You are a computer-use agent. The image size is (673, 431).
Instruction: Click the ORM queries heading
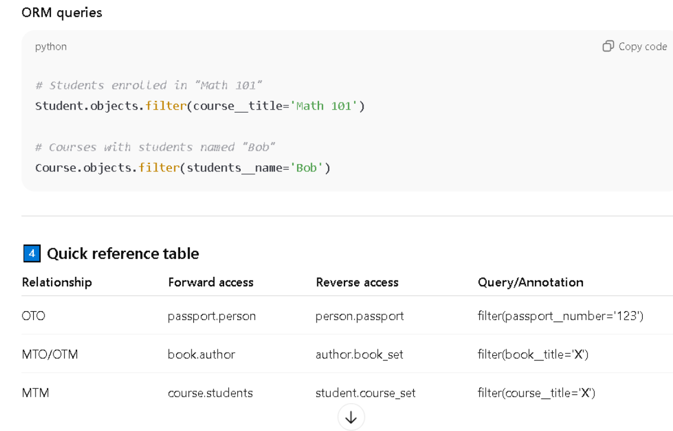coord(62,12)
